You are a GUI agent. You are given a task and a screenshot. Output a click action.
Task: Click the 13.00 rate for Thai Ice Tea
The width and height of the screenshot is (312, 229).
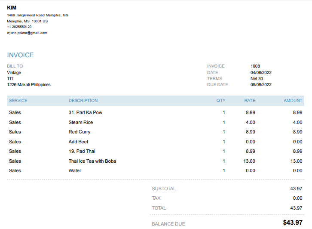click(x=249, y=161)
